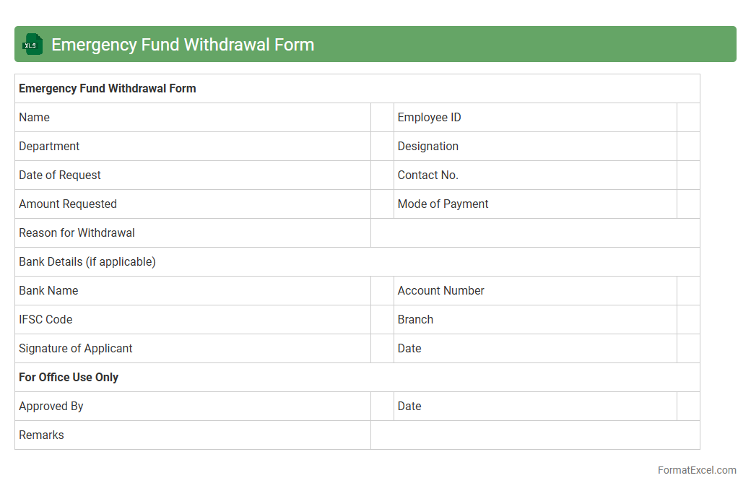Click the wide Remarks input area
This screenshot has width=751, height=491.
[x=535, y=435]
